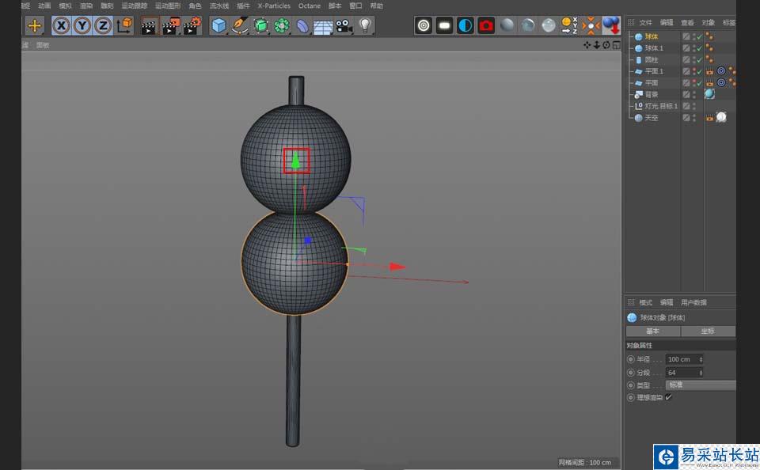Click the blue spheres with red arrow
Image resolution: width=760 pixels, height=470 pixels.
pyautogui.click(x=611, y=25)
